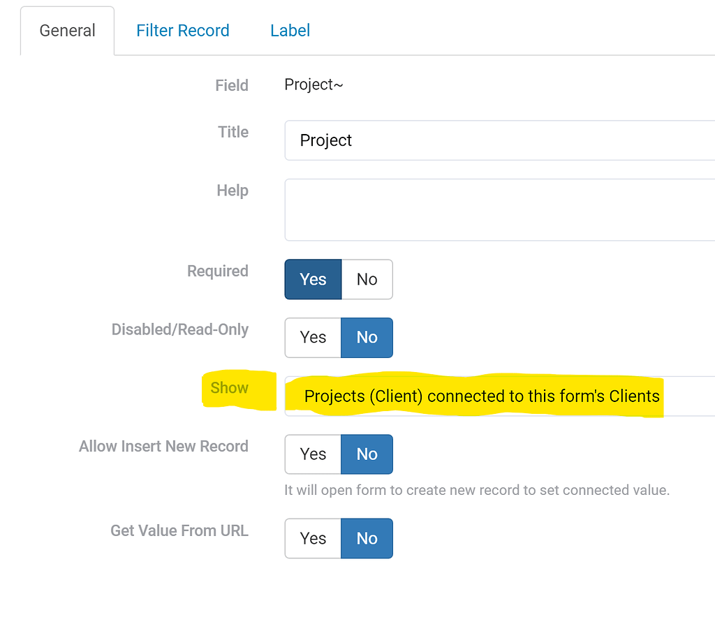
Task: Click the Field value labeled Project~
Action: (314, 84)
